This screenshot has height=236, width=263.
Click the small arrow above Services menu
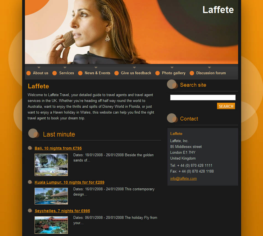65,68
